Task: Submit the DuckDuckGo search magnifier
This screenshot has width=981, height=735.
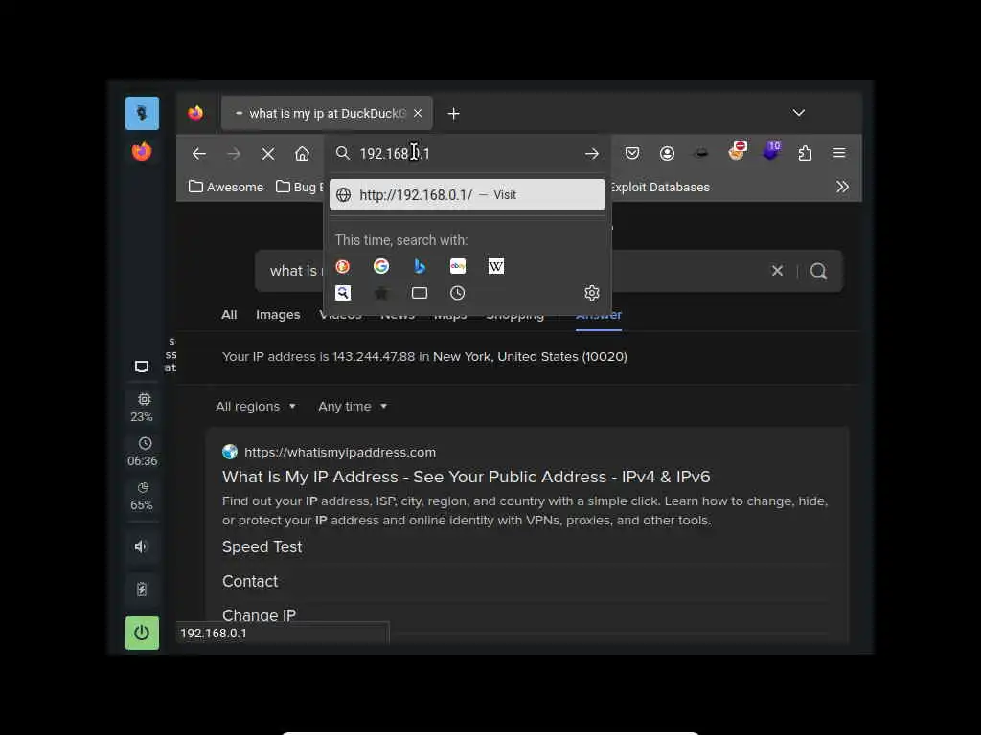Action: click(818, 271)
